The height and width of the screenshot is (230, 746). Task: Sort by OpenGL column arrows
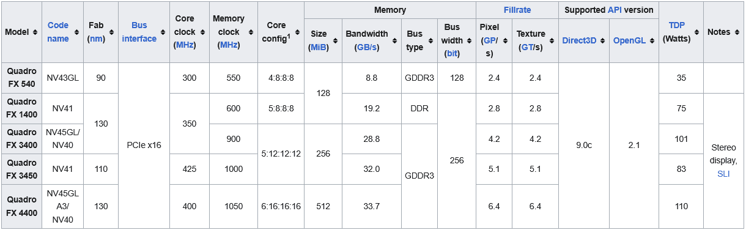tap(652, 40)
